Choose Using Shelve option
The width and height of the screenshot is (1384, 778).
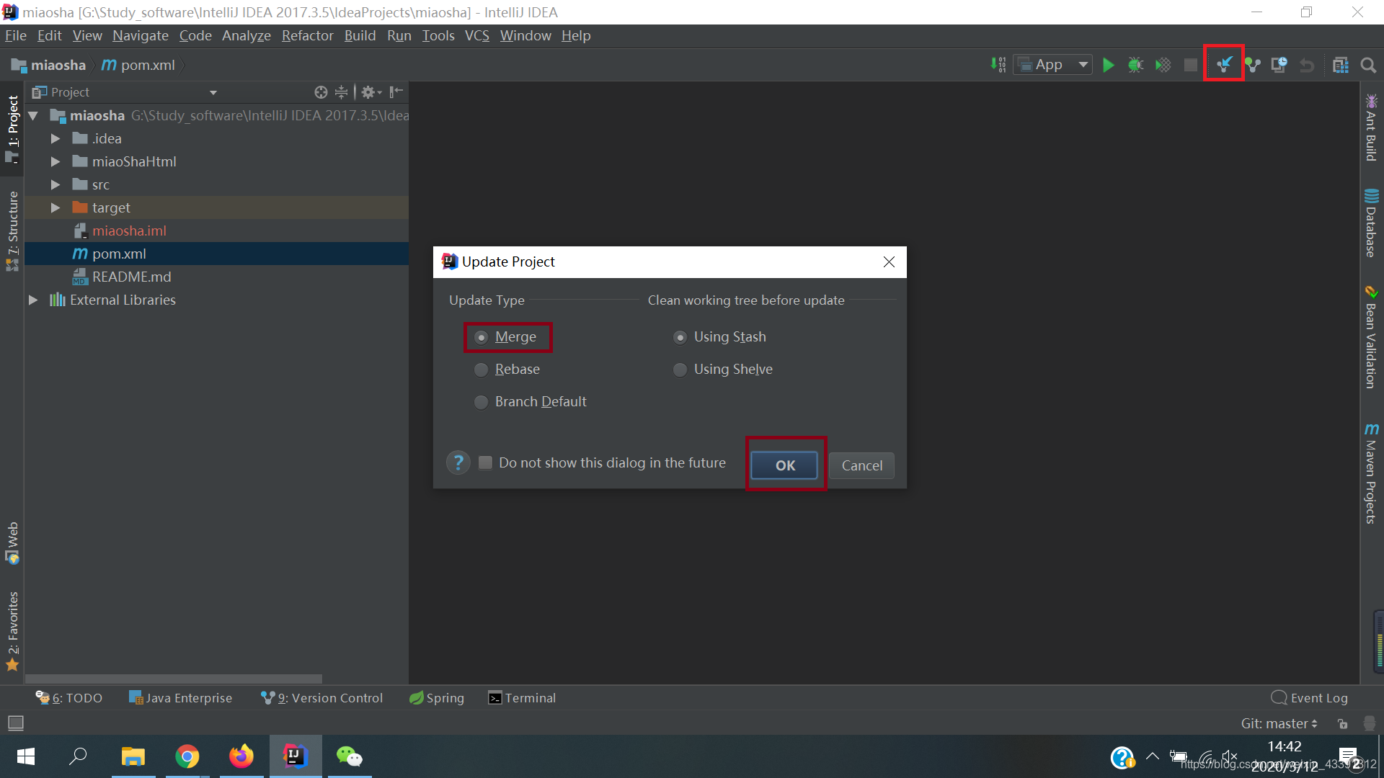pyautogui.click(x=723, y=370)
